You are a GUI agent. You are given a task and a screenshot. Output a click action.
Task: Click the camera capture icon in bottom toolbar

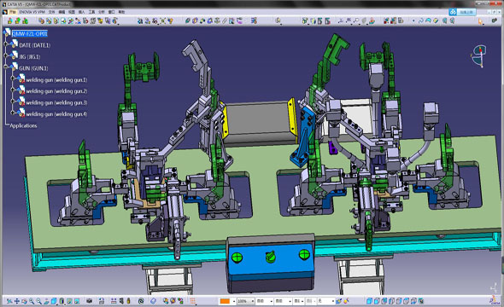click(x=90, y=301)
